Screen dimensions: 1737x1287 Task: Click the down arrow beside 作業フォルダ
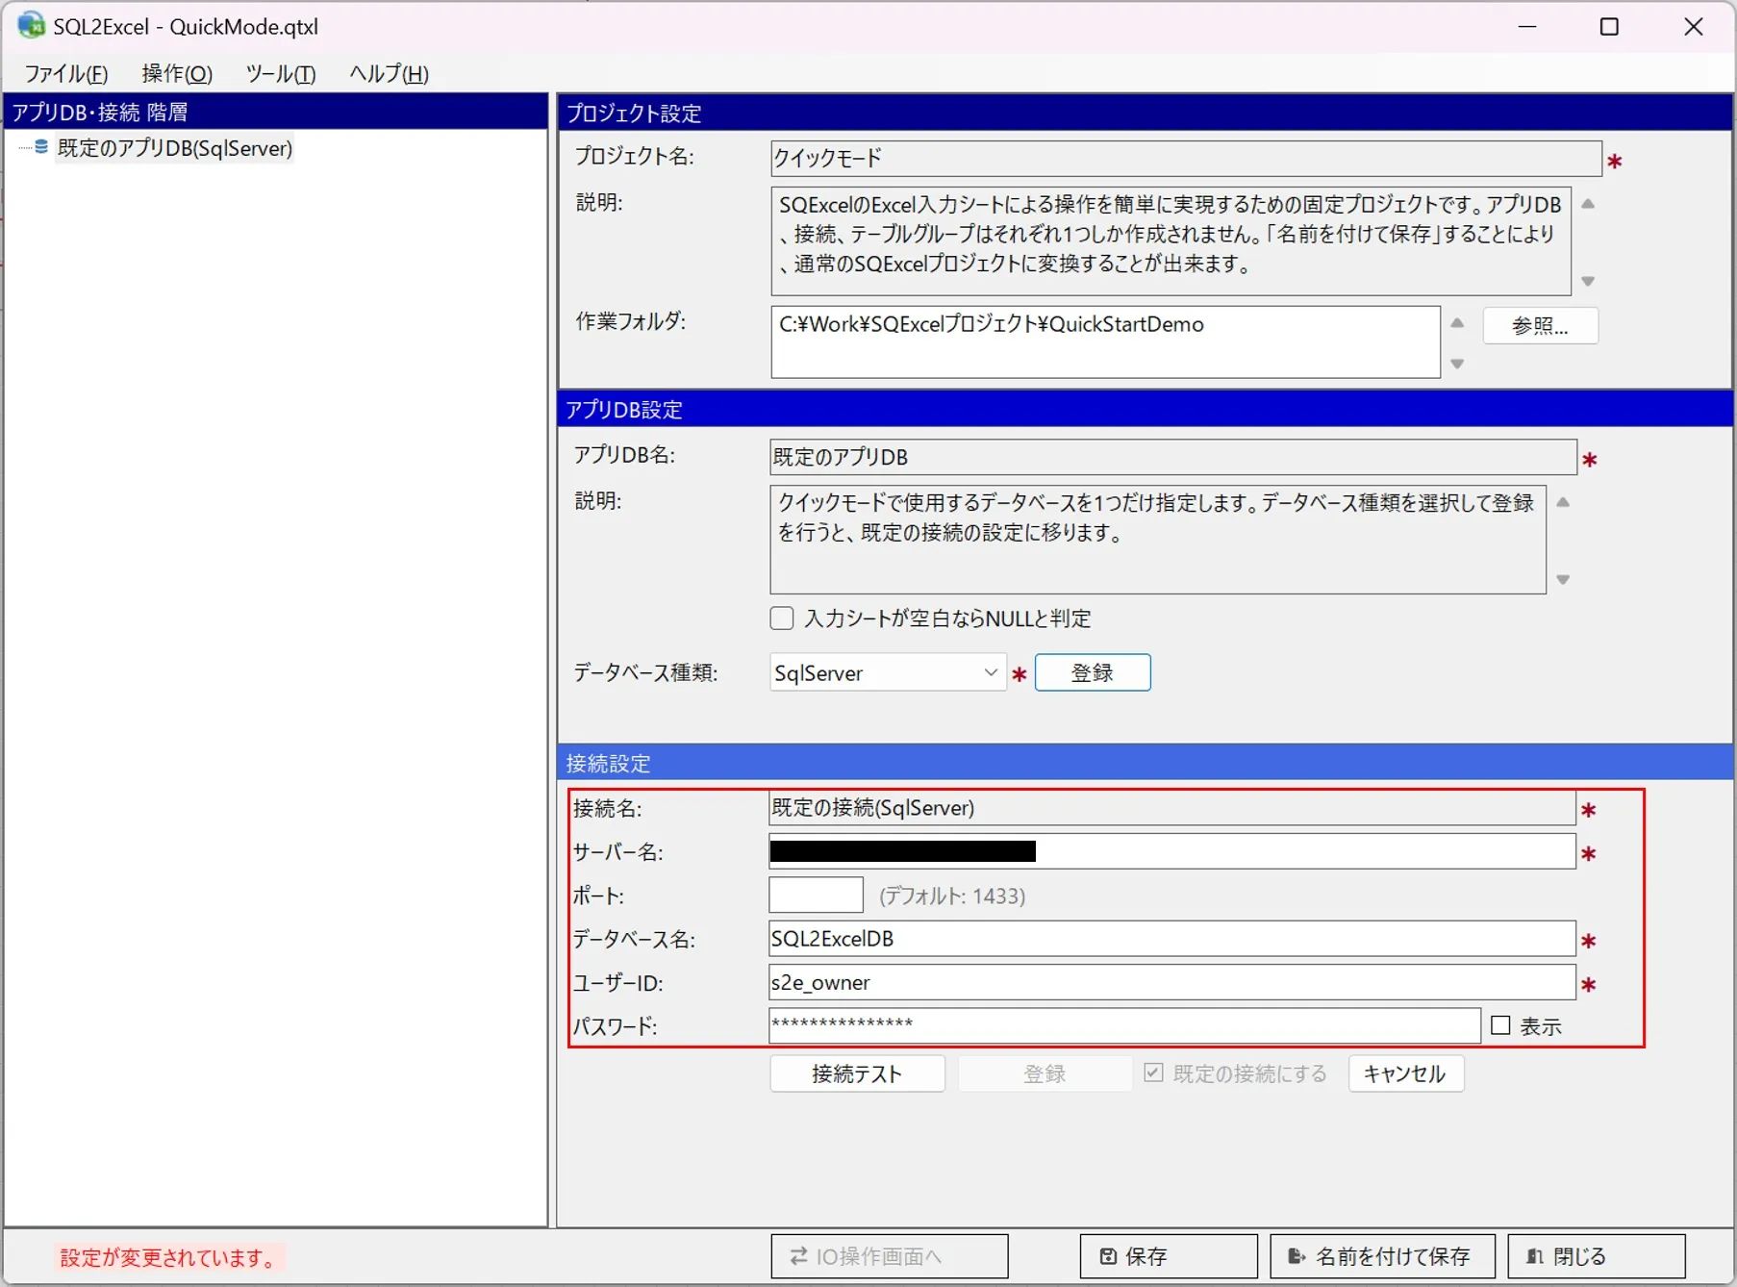(1457, 364)
